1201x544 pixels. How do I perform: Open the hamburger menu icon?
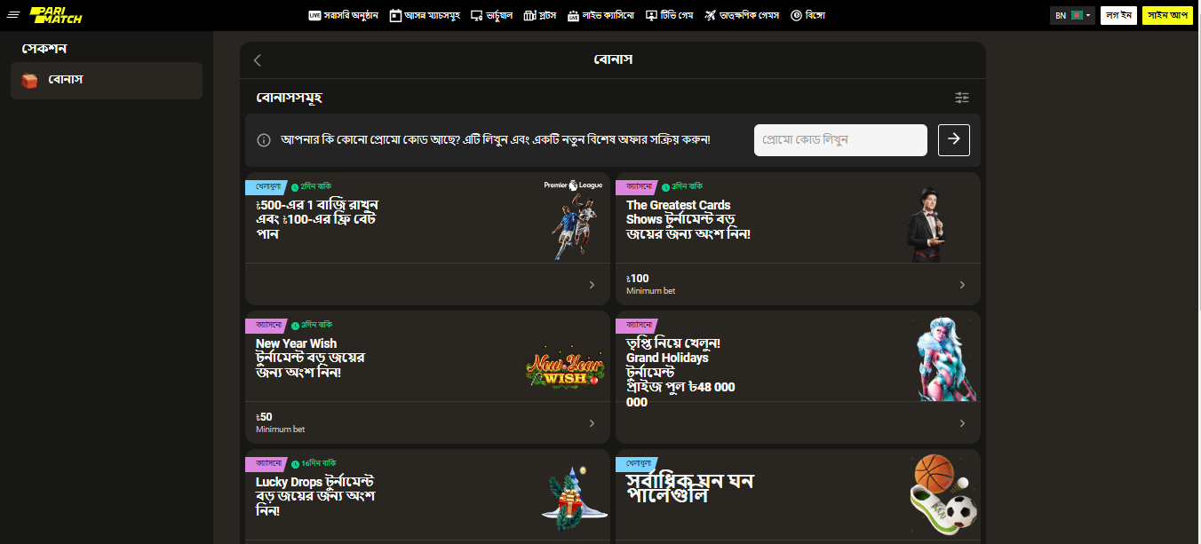coord(12,15)
